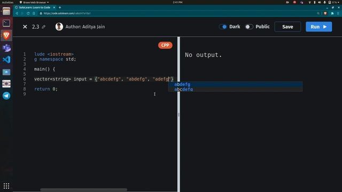Reload the page with refresh icon
Screen dimensions: 342x192
click(28, 13)
